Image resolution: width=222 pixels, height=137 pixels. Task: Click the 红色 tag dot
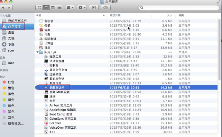click(x=4, y=82)
